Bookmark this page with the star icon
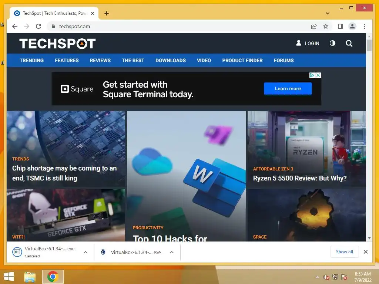The width and height of the screenshot is (379, 284). pyautogui.click(x=326, y=26)
